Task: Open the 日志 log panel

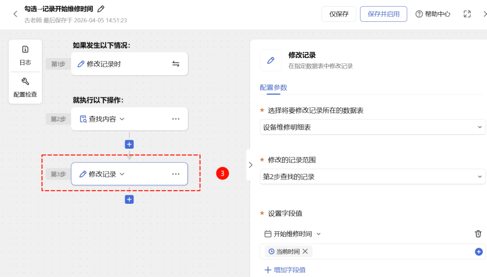Action: (x=25, y=56)
